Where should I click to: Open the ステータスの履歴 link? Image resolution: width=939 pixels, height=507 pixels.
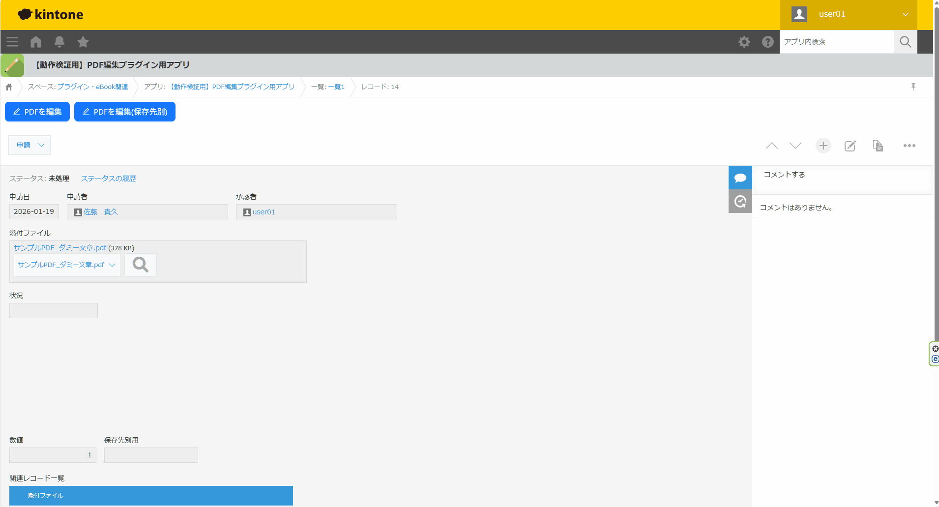[x=108, y=179]
